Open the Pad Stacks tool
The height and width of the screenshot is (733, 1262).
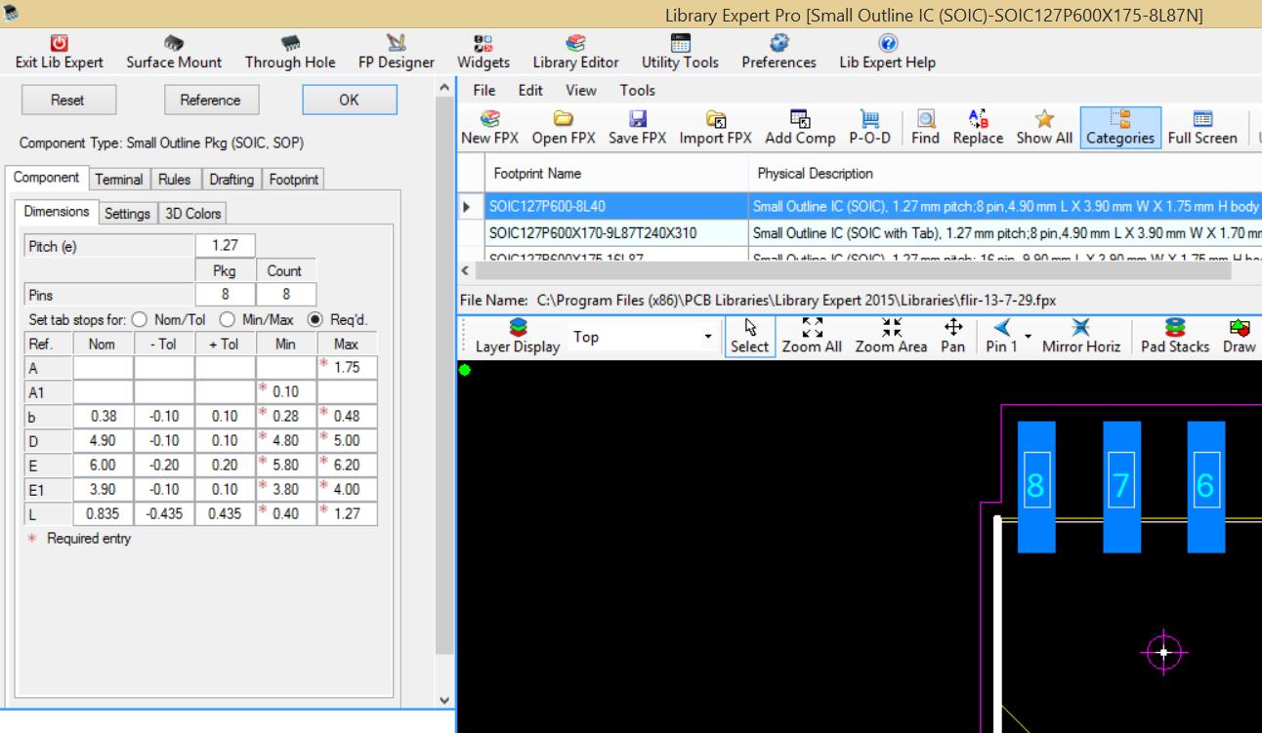click(1175, 328)
